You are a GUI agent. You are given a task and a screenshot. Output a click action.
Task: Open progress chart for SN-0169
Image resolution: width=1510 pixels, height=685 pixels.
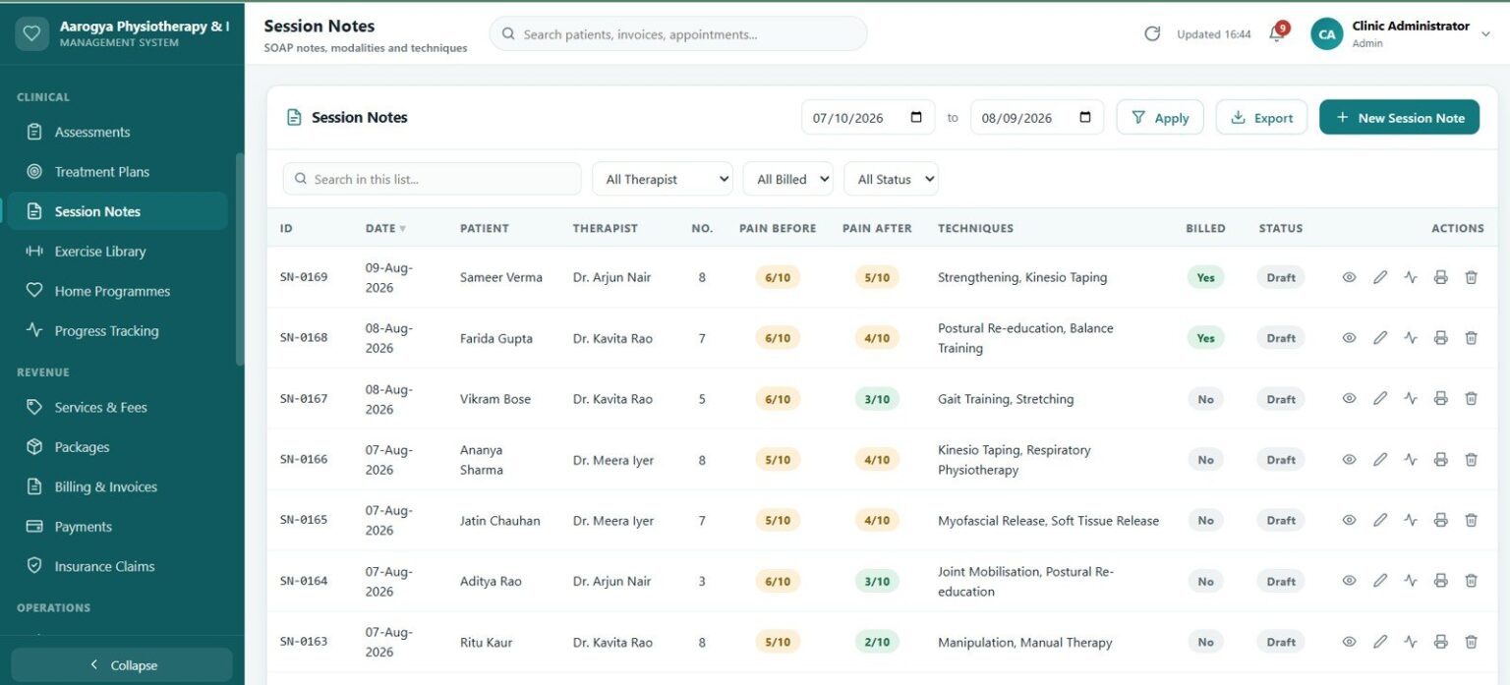[1411, 277]
